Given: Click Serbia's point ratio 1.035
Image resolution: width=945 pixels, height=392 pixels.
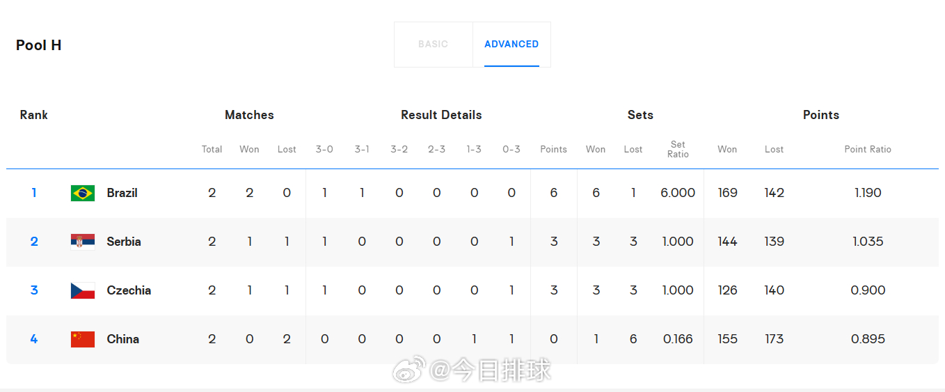Looking at the screenshot, I should click(x=868, y=242).
